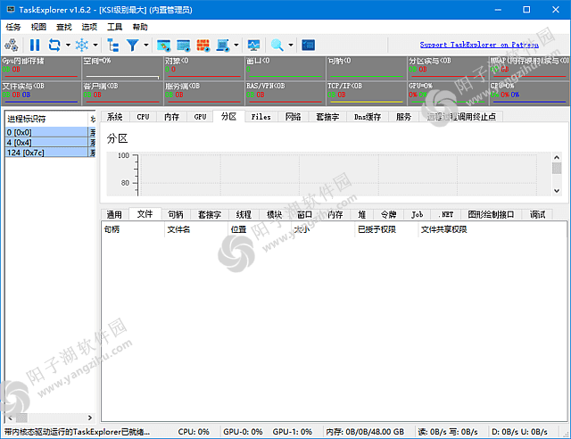Expand the funnel filter dropdown arrow

(146, 46)
